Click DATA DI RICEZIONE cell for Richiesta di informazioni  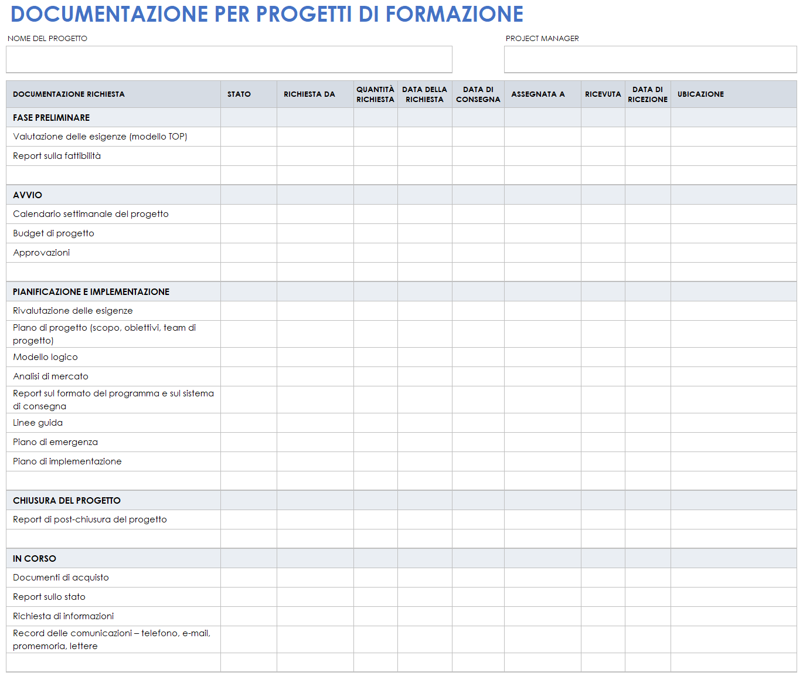[x=648, y=616]
